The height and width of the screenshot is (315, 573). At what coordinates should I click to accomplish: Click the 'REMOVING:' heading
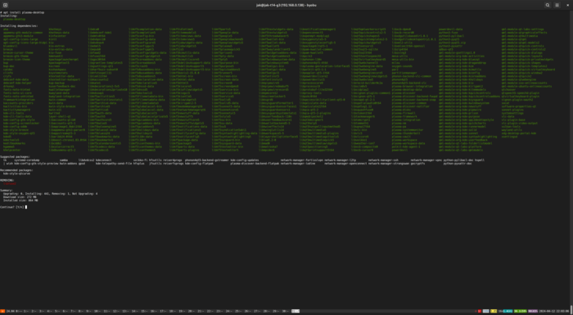[7, 180]
